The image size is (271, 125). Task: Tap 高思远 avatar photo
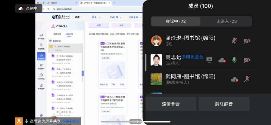tap(156, 60)
